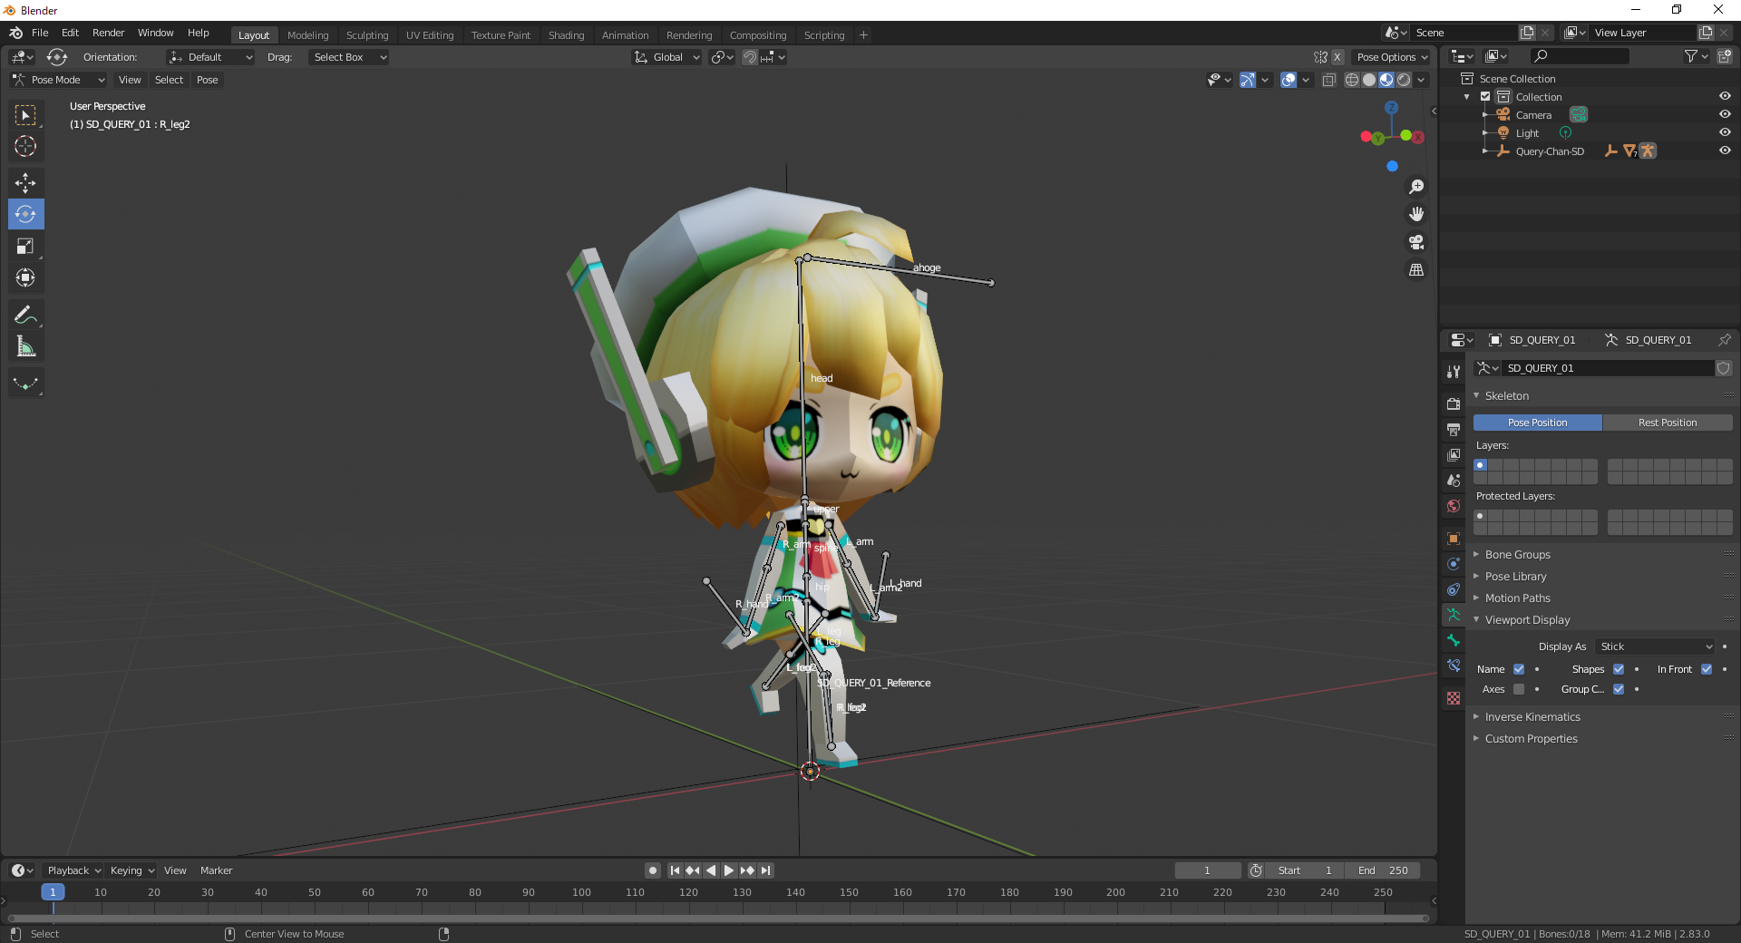Open the Bone properties tab
Screen dimensions: 1741x943
(1454, 640)
